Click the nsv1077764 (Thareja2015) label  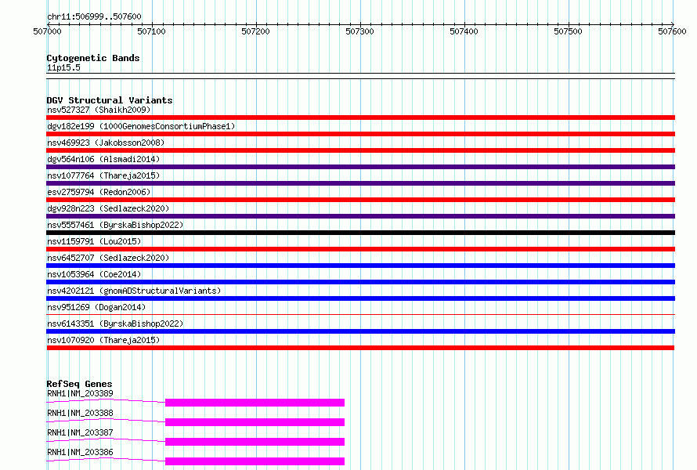tap(103, 175)
